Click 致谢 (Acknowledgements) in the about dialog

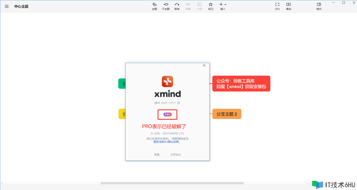tap(157, 155)
